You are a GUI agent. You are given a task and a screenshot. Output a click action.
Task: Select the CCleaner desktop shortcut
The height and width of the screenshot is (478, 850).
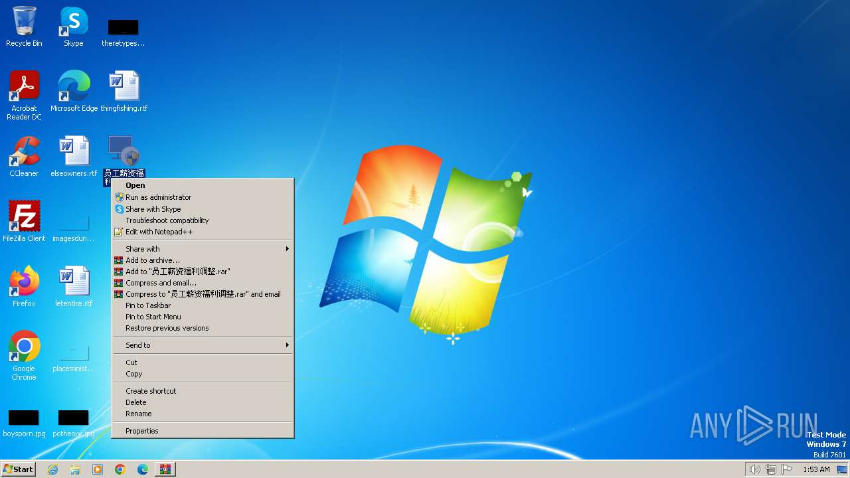click(24, 156)
